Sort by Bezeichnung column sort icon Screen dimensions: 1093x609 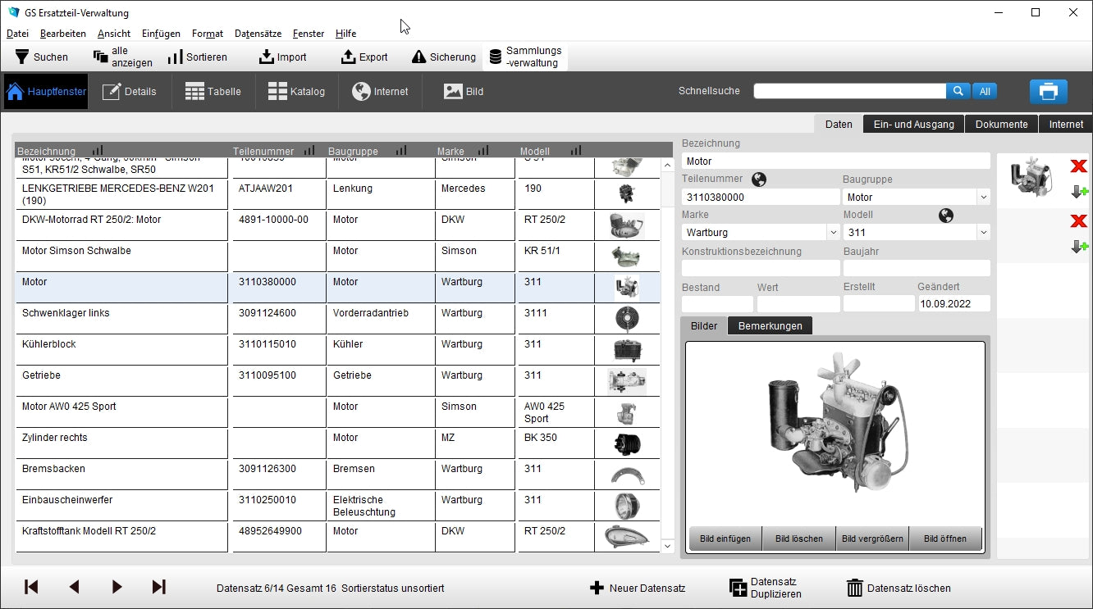tap(98, 151)
